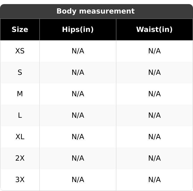193x191 pixels.
Task: Select the S size row label
Action: point(20,73)
